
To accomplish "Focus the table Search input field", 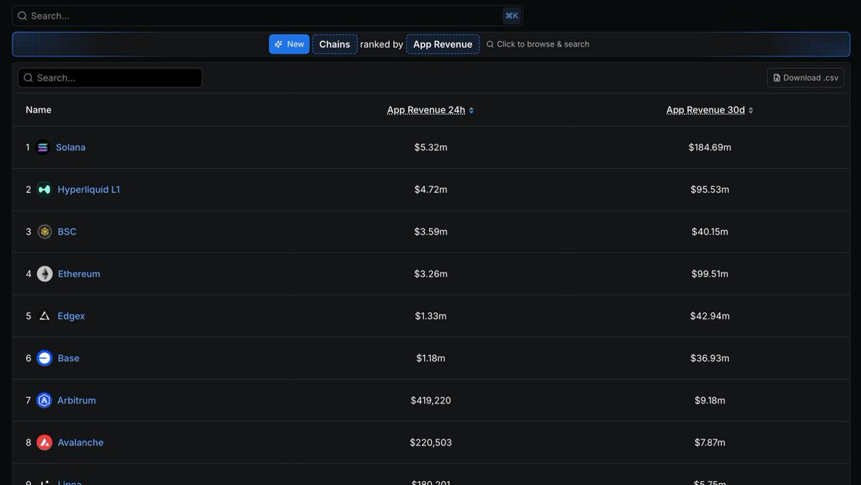I will click(110, 77).
